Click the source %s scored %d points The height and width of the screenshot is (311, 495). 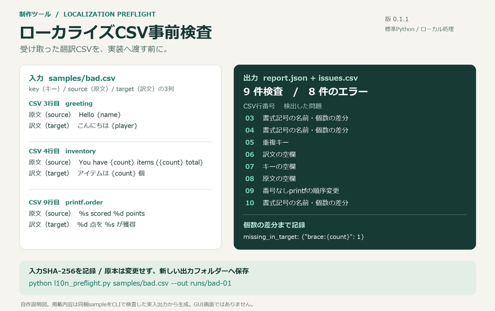click(112, 213)
